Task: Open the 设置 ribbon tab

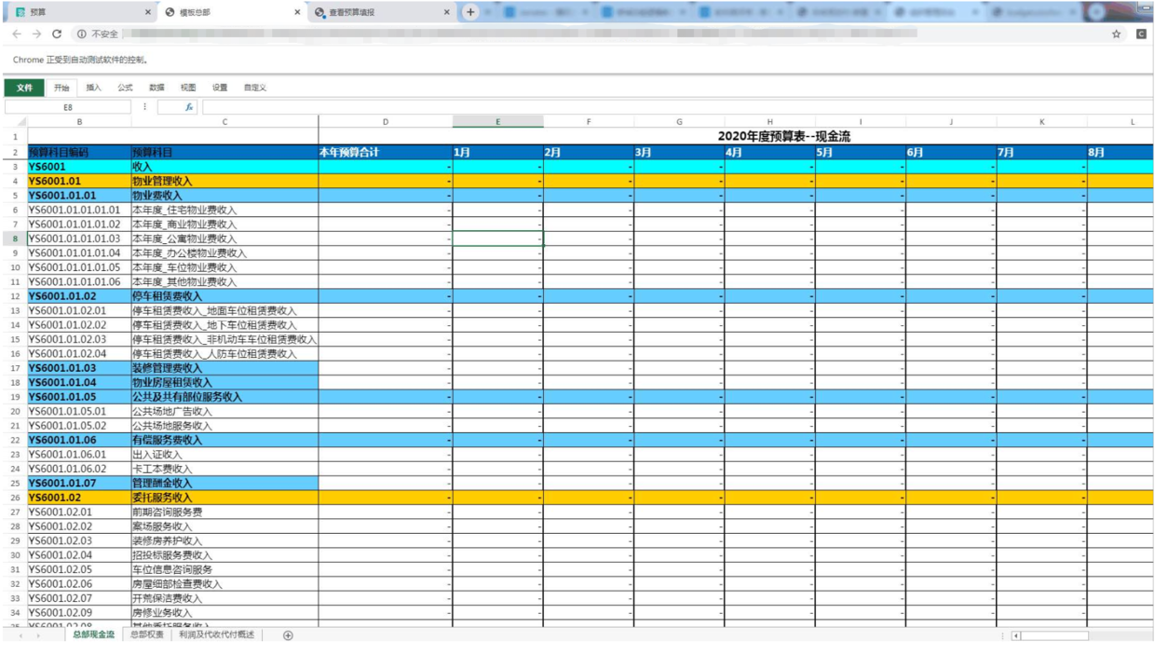Action: (220, 88)
